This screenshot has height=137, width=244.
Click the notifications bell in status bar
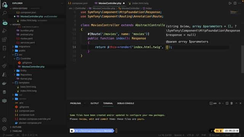pos(240,135)
